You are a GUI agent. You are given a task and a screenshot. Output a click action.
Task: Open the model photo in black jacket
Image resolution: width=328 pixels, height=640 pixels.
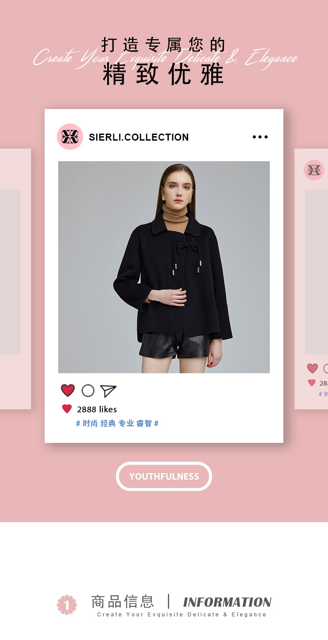164,267
